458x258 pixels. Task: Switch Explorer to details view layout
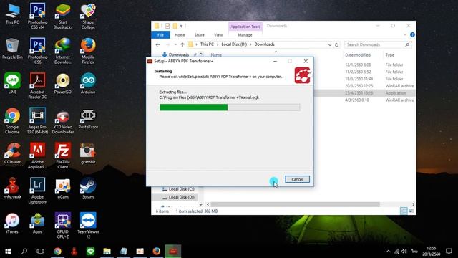[x=404, y=211]
